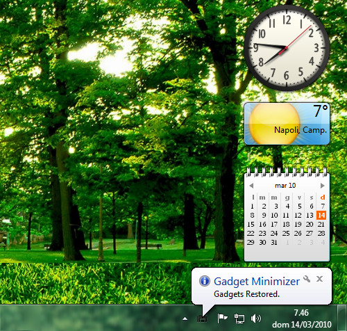Select day 31 in the calendar
This screenshot has height=331, width=347.
point(274,242)
